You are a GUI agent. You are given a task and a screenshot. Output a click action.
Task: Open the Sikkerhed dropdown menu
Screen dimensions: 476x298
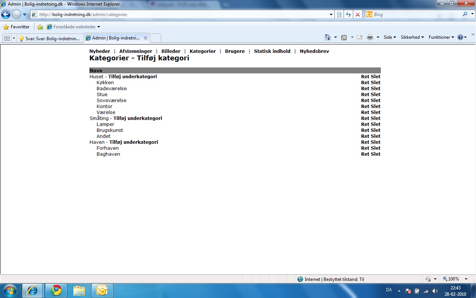pos(412,37)
